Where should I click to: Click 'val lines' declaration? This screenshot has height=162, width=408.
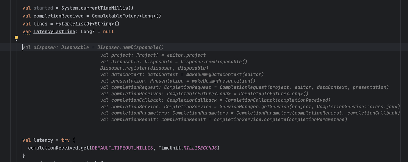coord(35,24)
